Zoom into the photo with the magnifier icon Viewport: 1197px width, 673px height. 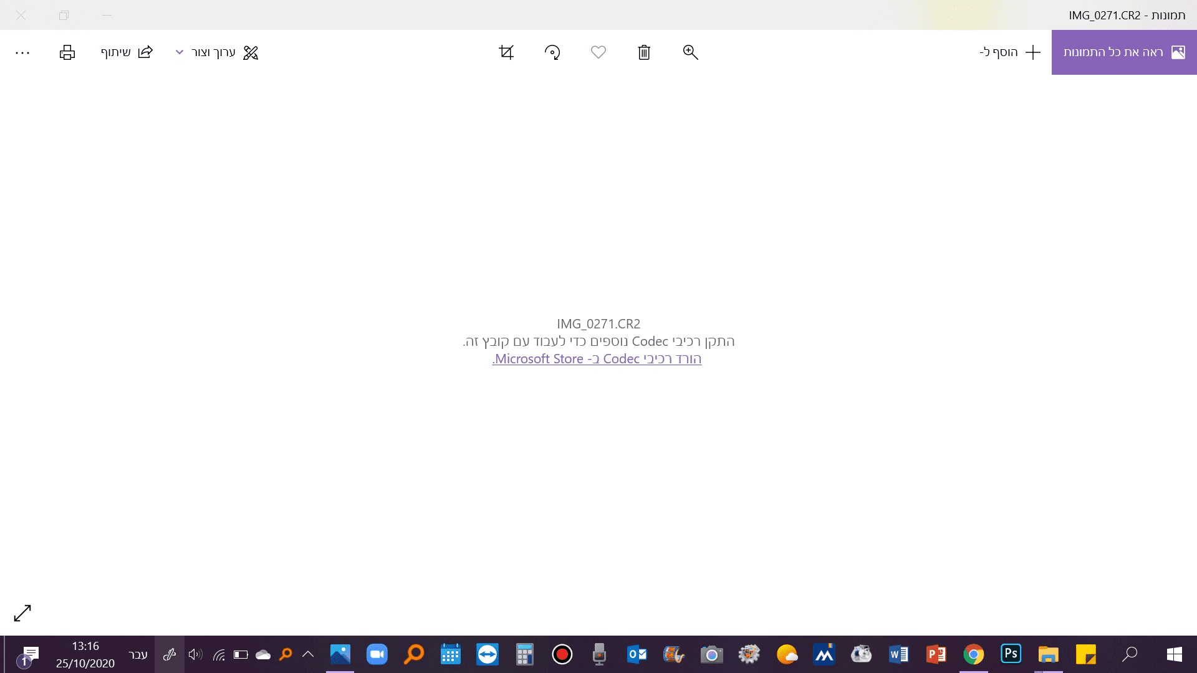(690, 52)
